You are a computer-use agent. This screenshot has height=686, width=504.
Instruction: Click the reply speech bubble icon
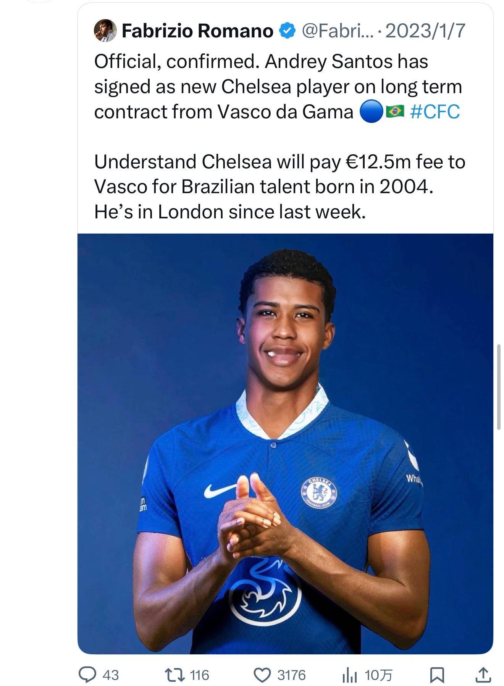[87, 675]
